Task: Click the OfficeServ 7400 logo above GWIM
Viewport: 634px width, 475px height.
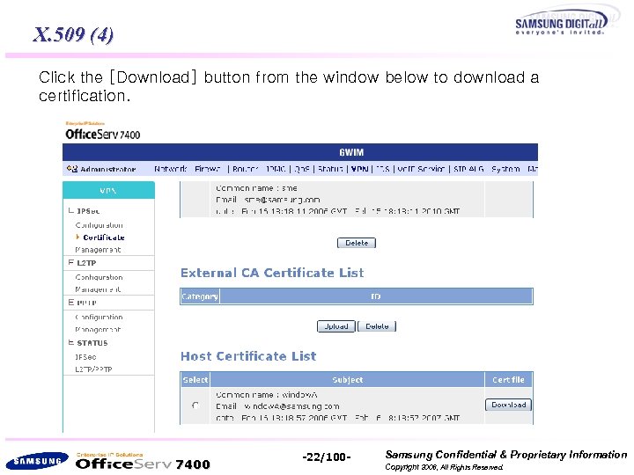Action: pyautogui.click(x=103, y=131)
